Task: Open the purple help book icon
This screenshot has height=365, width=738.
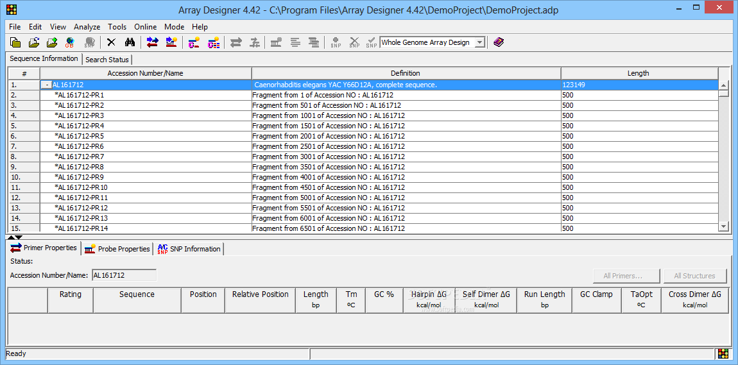Action: coord(499,42)
